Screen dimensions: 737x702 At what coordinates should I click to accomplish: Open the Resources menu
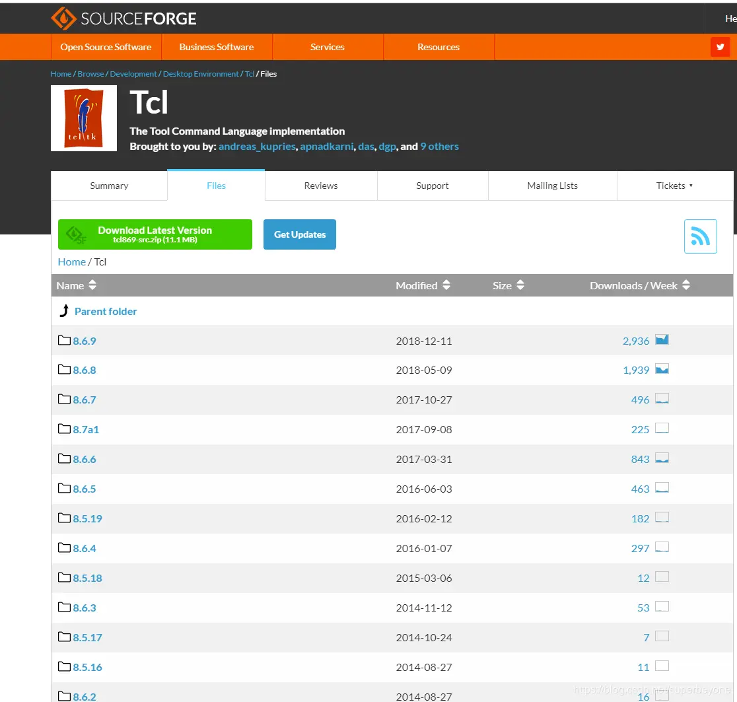click(439, 47)
